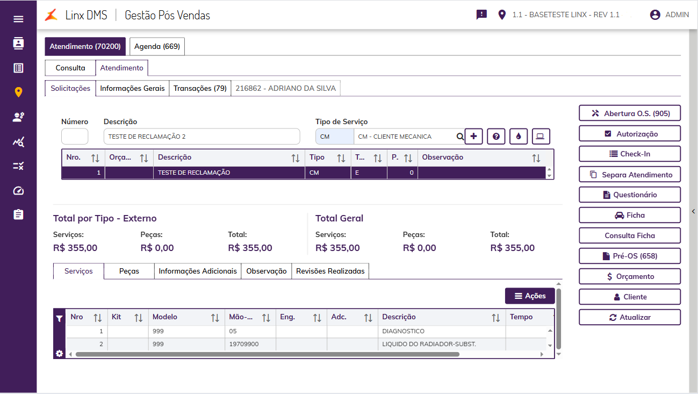This screenshot has width=698, height=394.
Task: Click the Número input field
Action: pyautogui.click(x=75, y=137)
